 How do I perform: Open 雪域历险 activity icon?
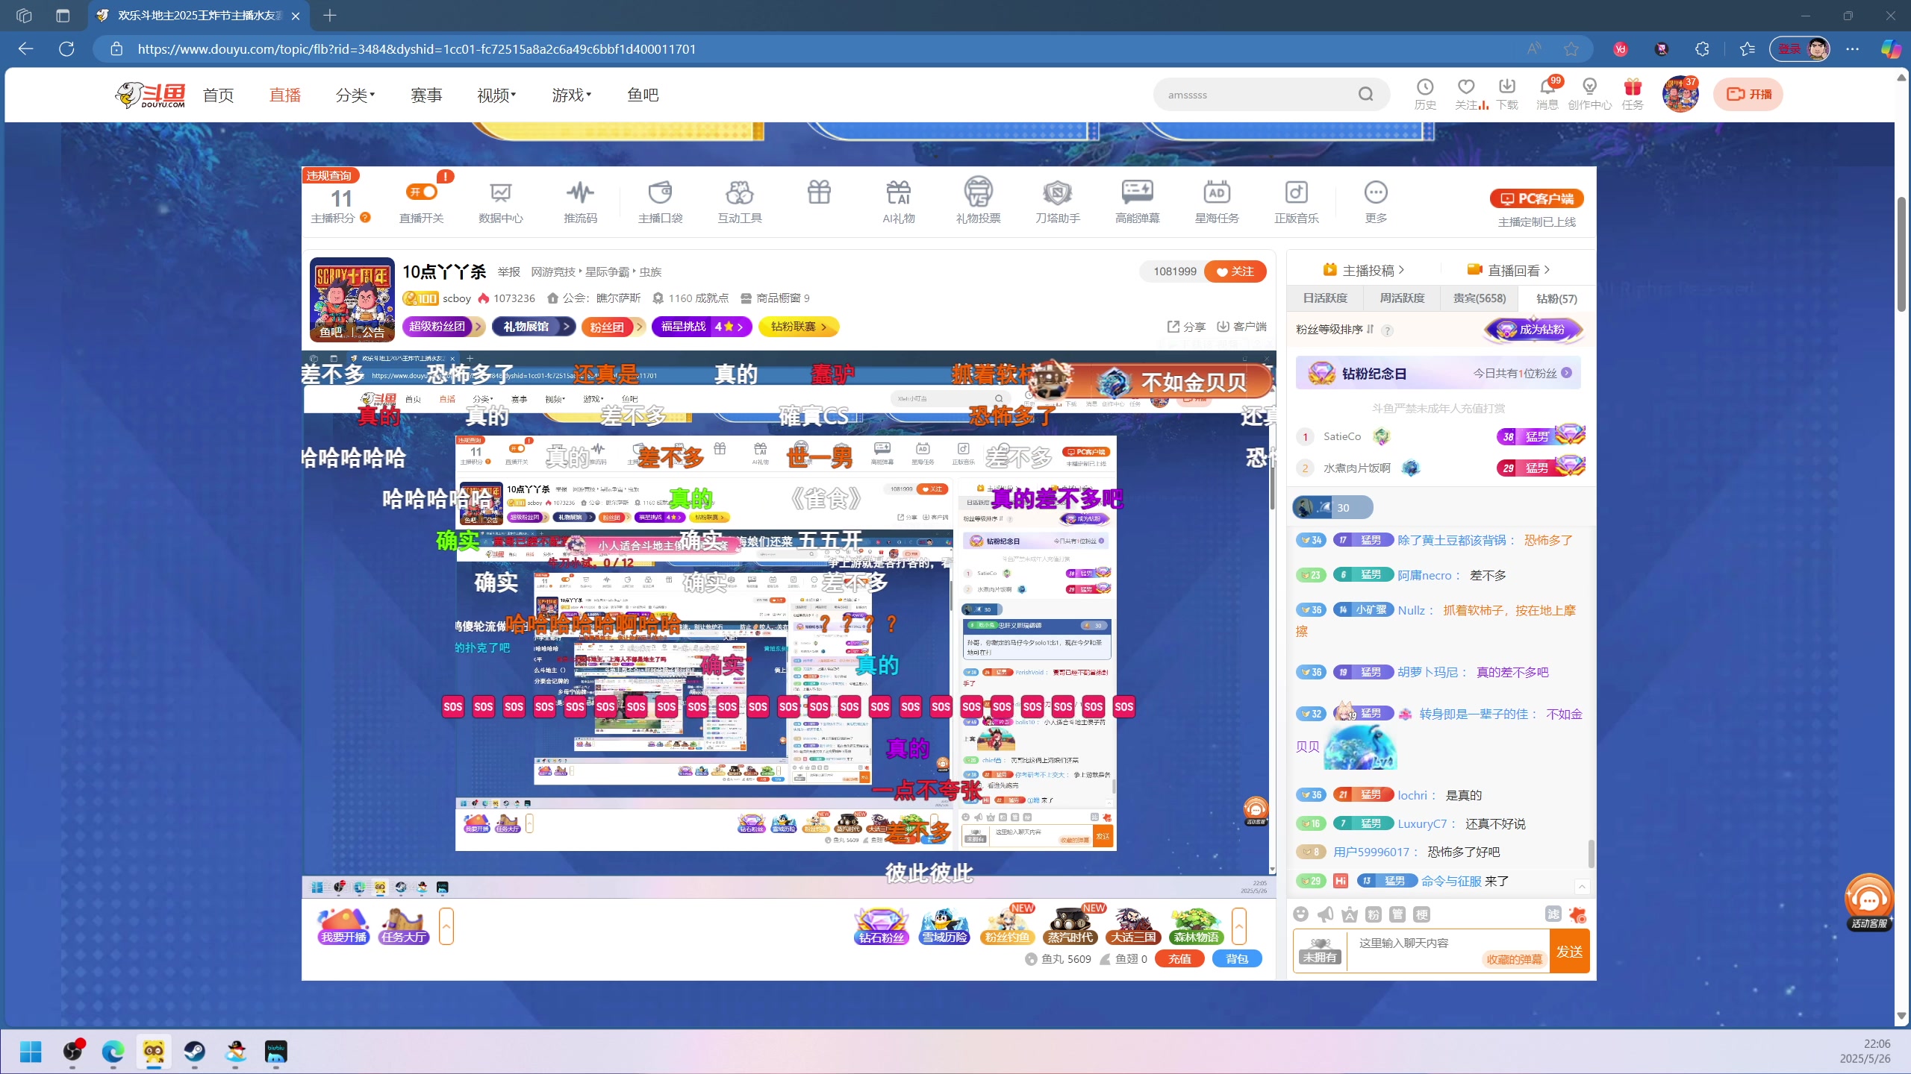click(944, 926)
